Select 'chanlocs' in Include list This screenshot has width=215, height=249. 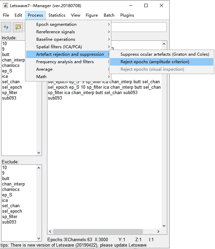[11, 66]
